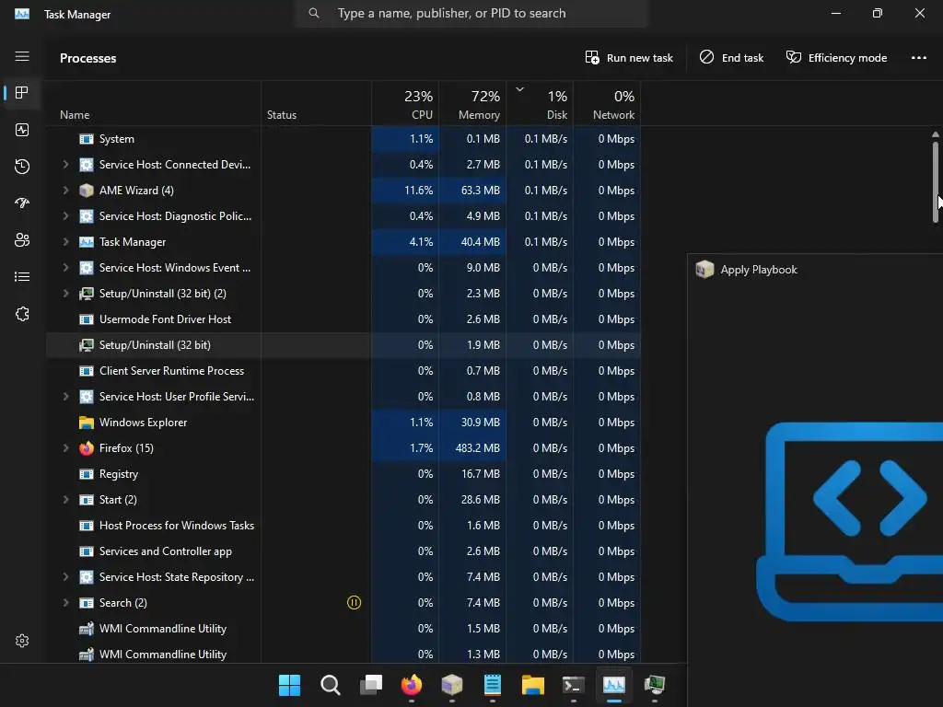Open File Explorer from the taskbar

(533, 685)
